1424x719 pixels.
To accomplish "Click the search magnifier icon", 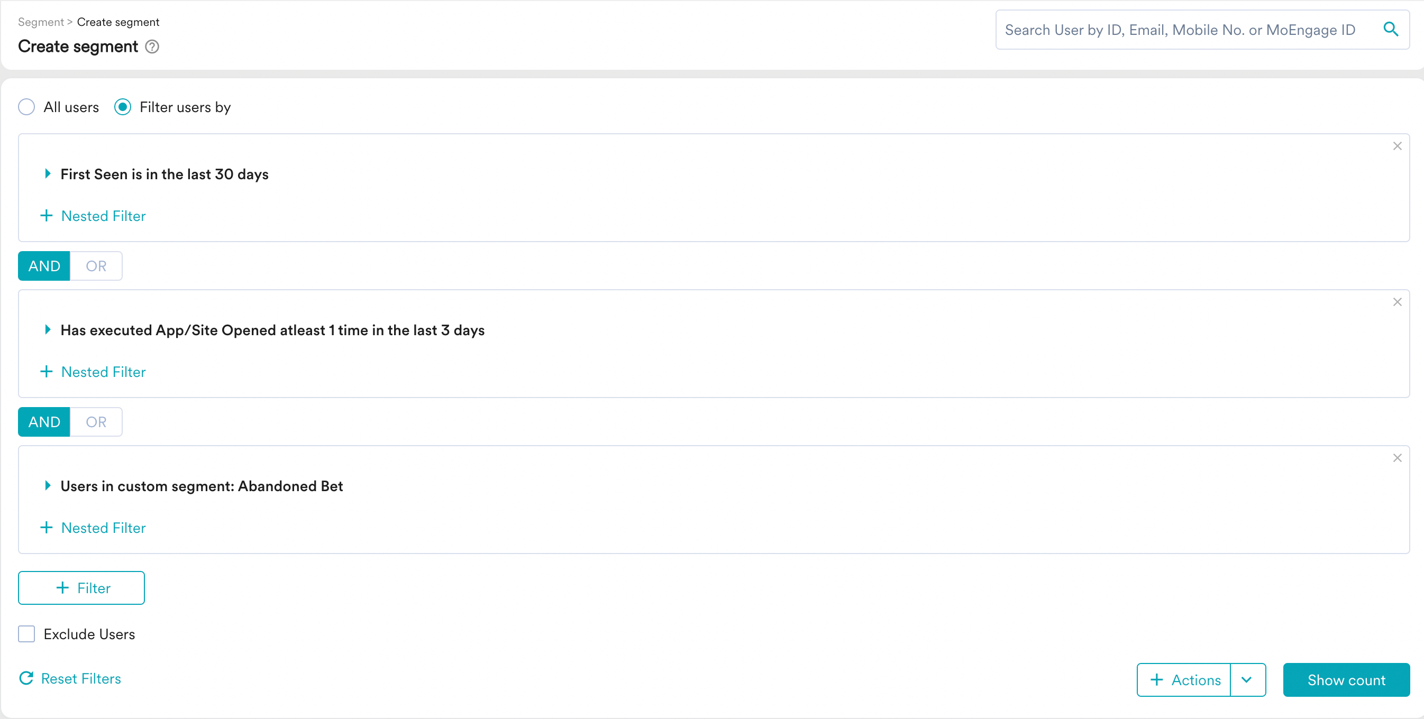I will 1391,29.
